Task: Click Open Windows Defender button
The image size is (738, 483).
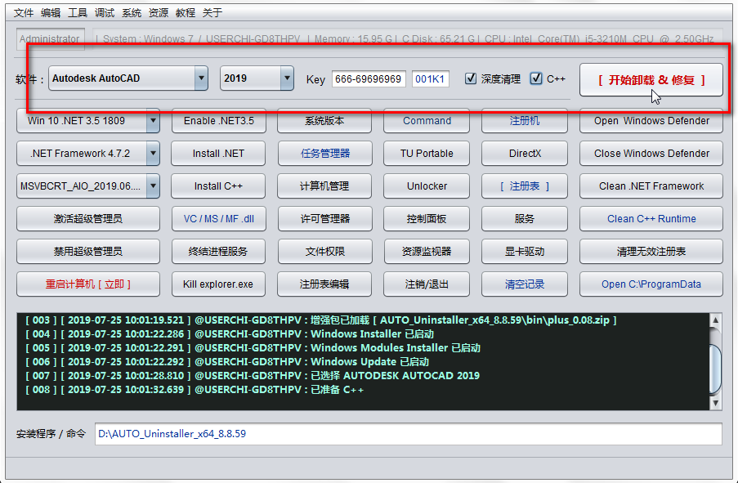Action: point(651,121)
